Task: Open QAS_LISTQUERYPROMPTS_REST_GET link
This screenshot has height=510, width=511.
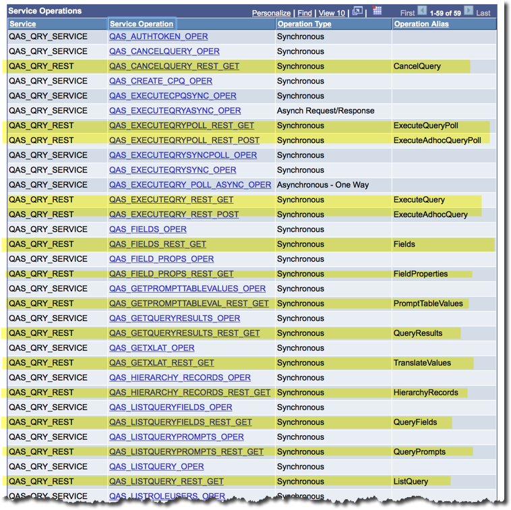Action: (x=186, y=452)
